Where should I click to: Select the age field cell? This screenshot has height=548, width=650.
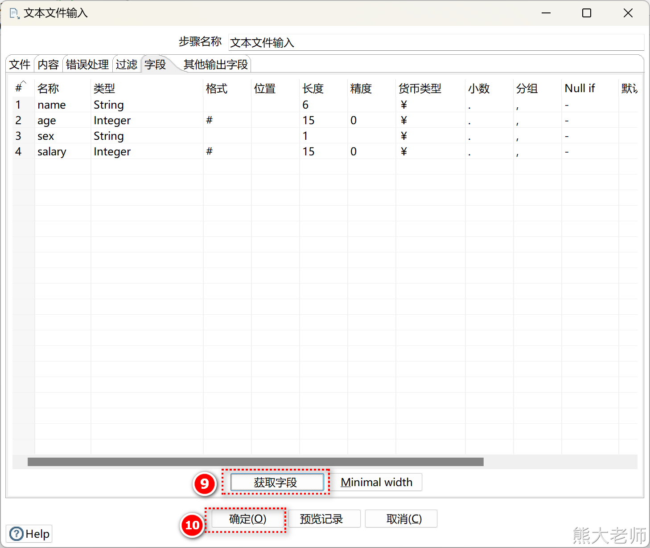tap(63, 120)
